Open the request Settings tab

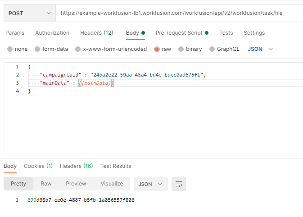pos(254,33)
